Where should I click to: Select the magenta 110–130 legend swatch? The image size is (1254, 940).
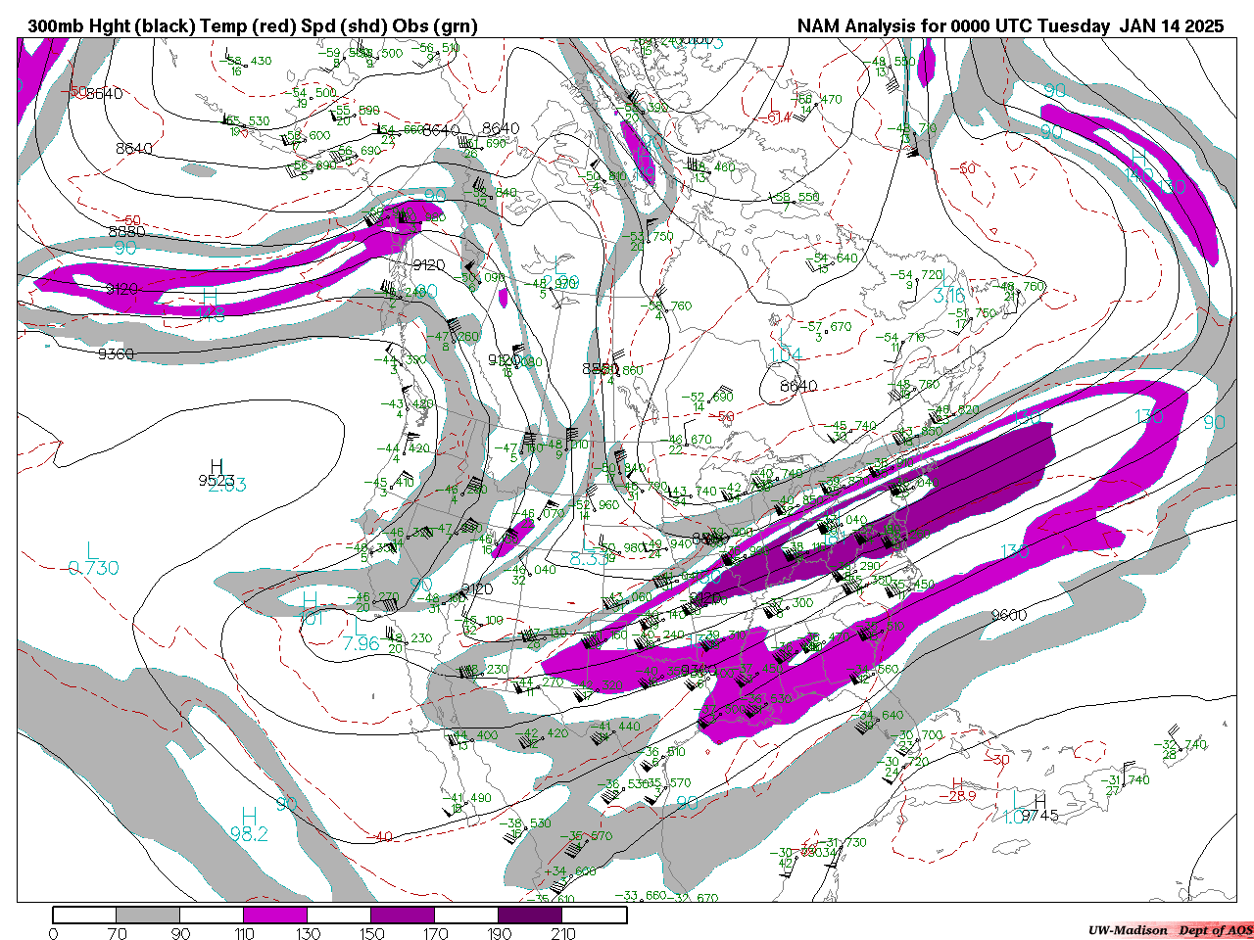275,915
